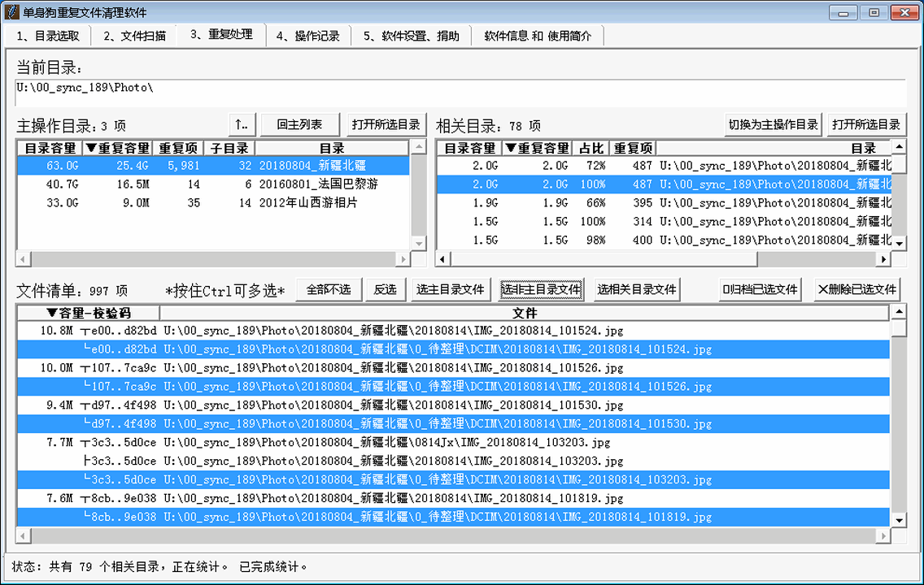Archive selected files using "归档已选文件"
This screenshot has width=924, height=585.
(760, 289)
